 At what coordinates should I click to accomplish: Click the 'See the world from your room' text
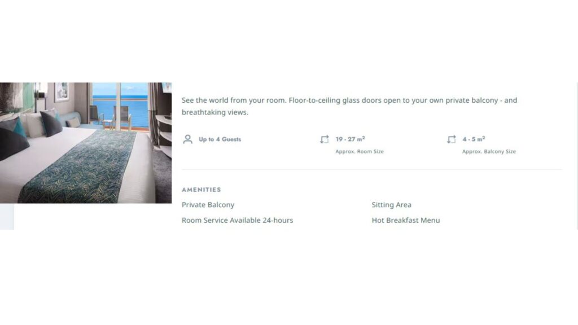click(234, 100)
